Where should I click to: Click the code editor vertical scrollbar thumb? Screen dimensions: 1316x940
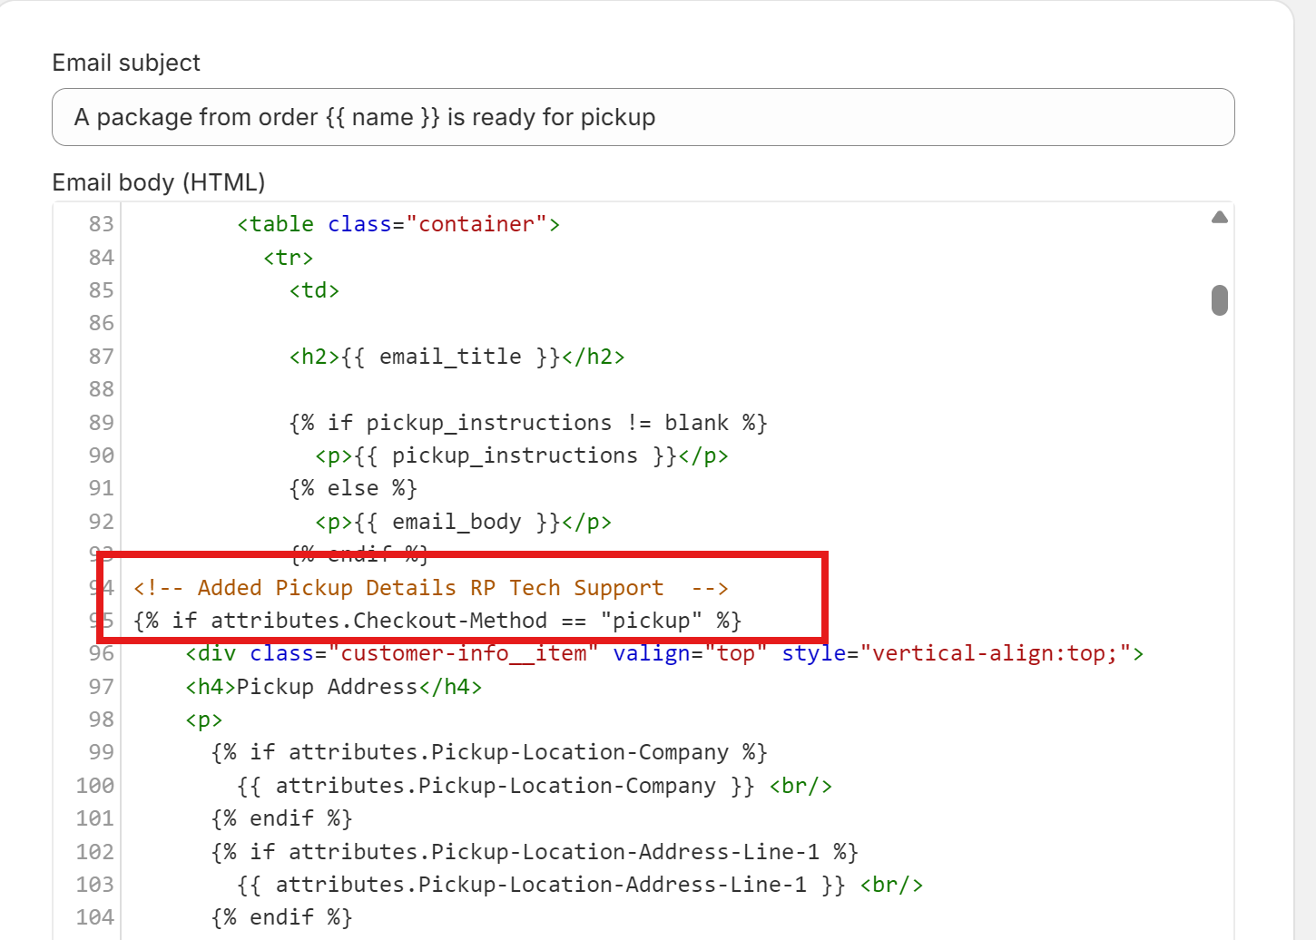[1219, 300]
